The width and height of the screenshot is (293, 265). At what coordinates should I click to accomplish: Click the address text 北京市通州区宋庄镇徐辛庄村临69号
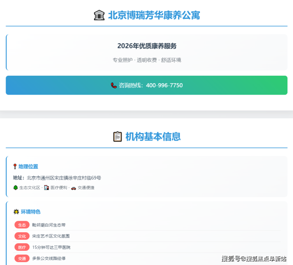64,178
